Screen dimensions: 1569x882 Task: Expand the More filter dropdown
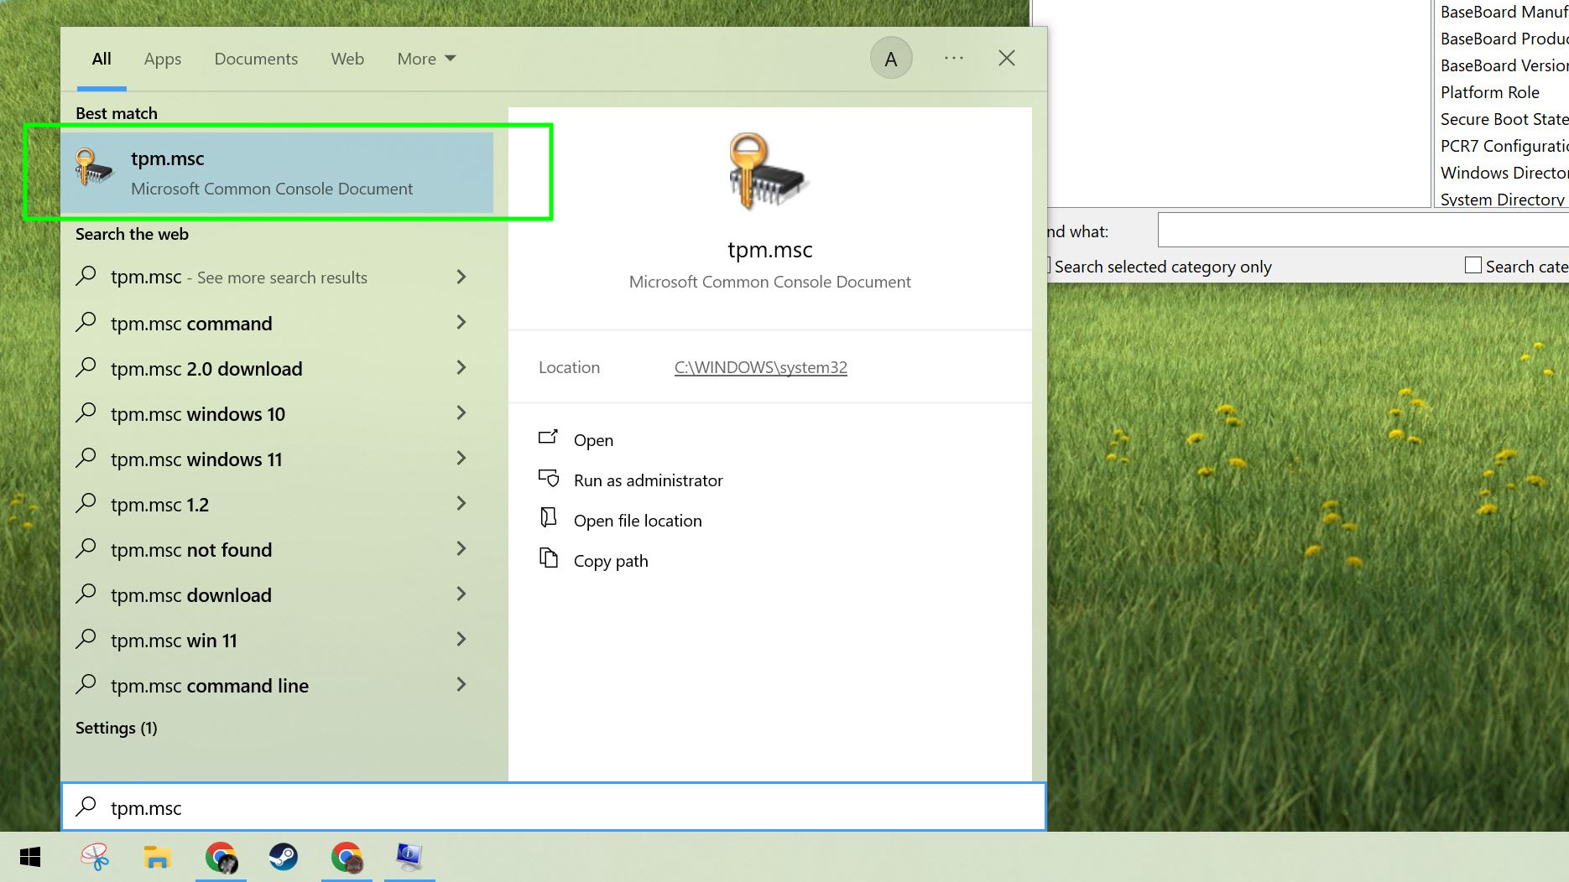(426, 59)
